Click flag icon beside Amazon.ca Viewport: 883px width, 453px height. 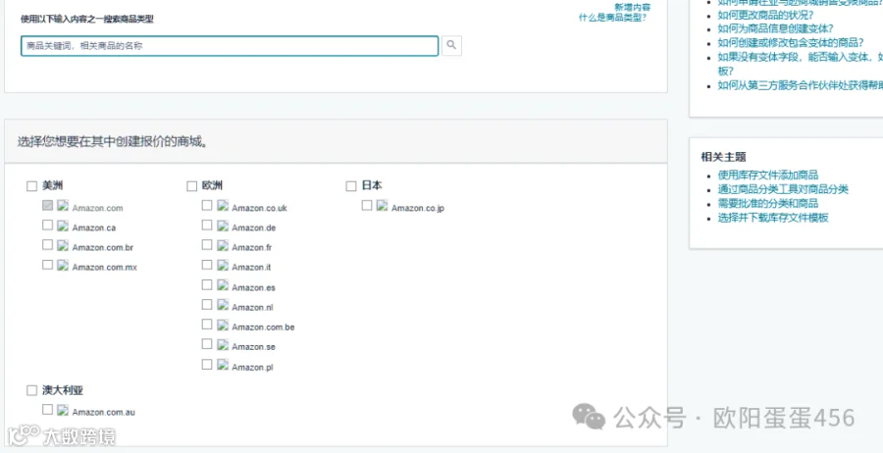63,226
